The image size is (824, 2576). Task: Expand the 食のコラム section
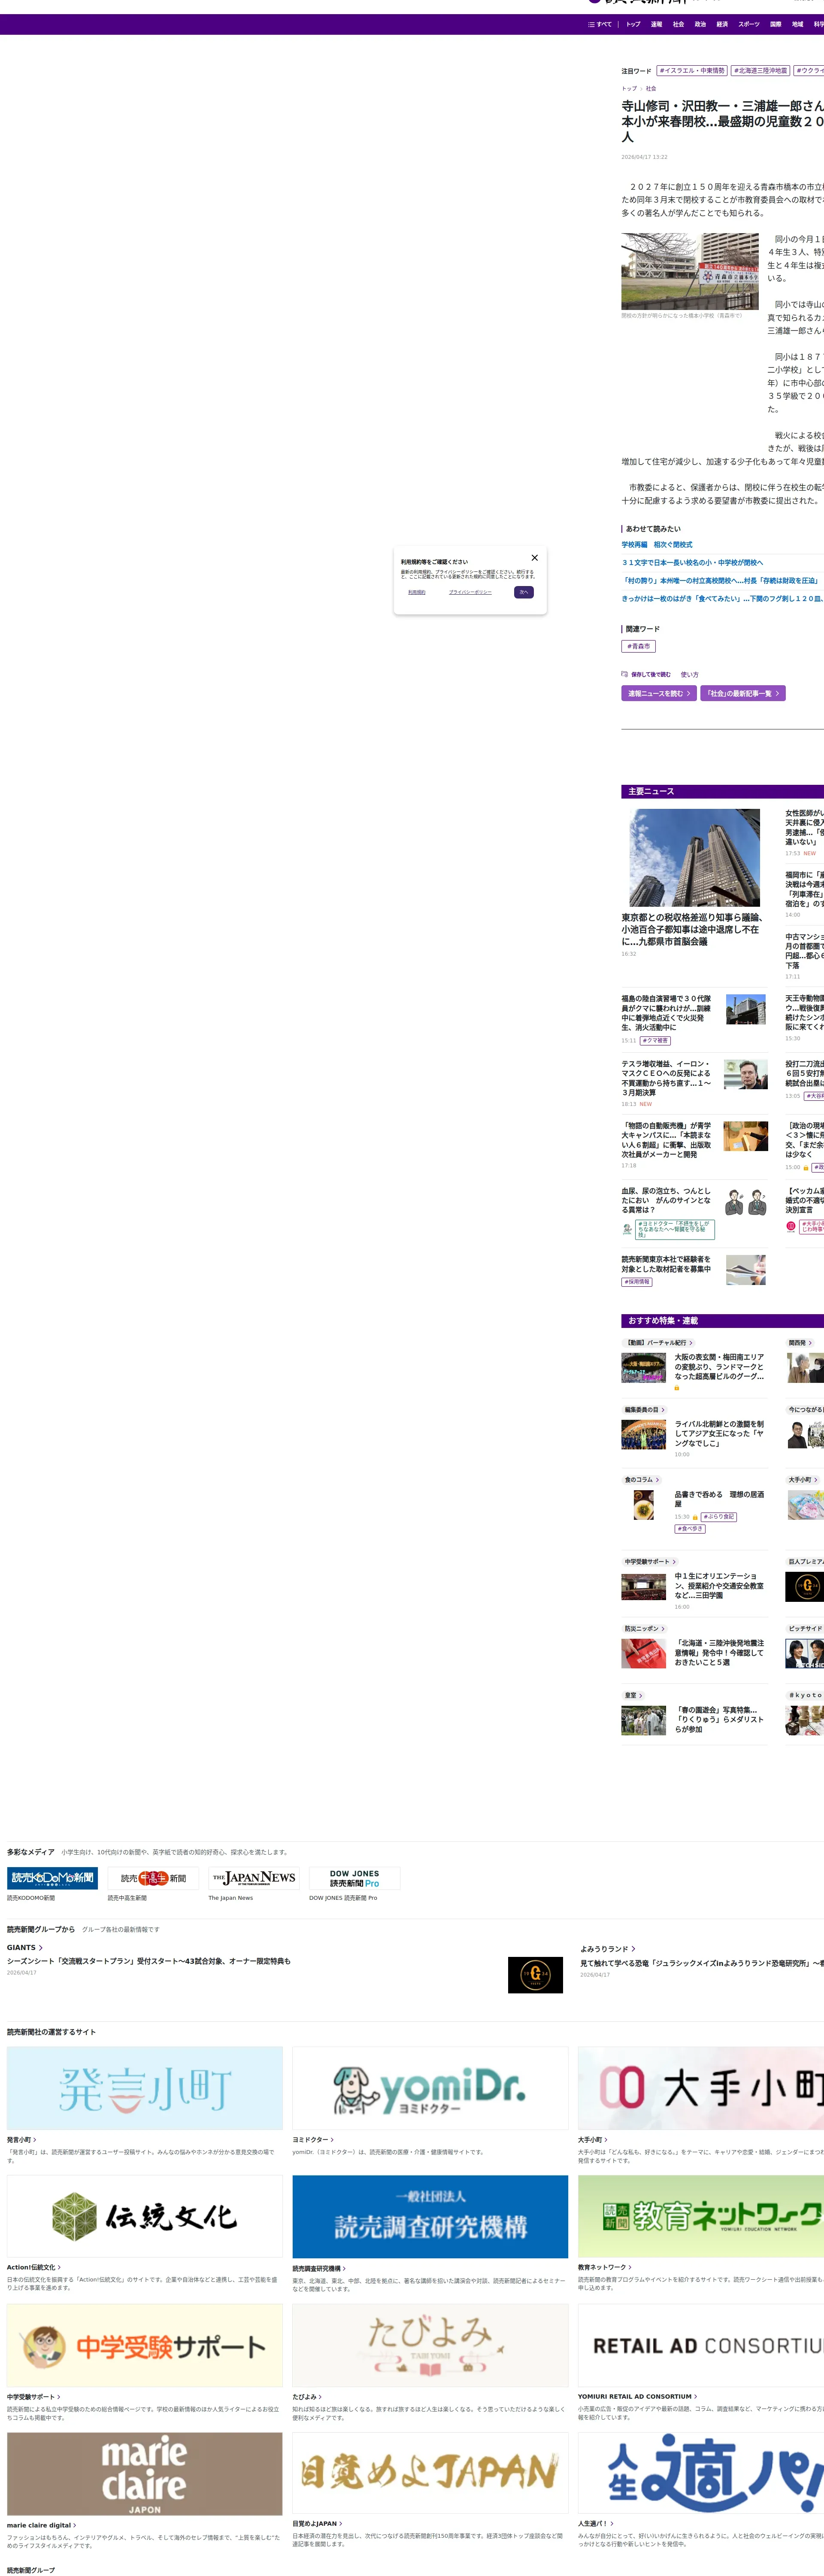(641, 1480)
